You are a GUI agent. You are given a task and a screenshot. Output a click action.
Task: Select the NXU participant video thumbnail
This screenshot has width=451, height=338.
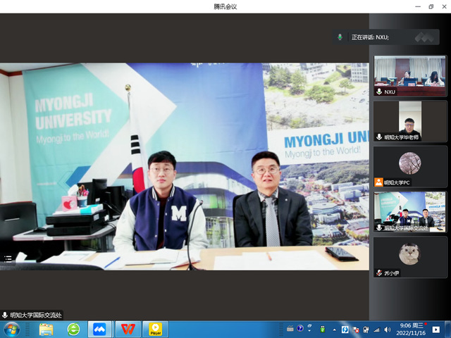point(410,76)
